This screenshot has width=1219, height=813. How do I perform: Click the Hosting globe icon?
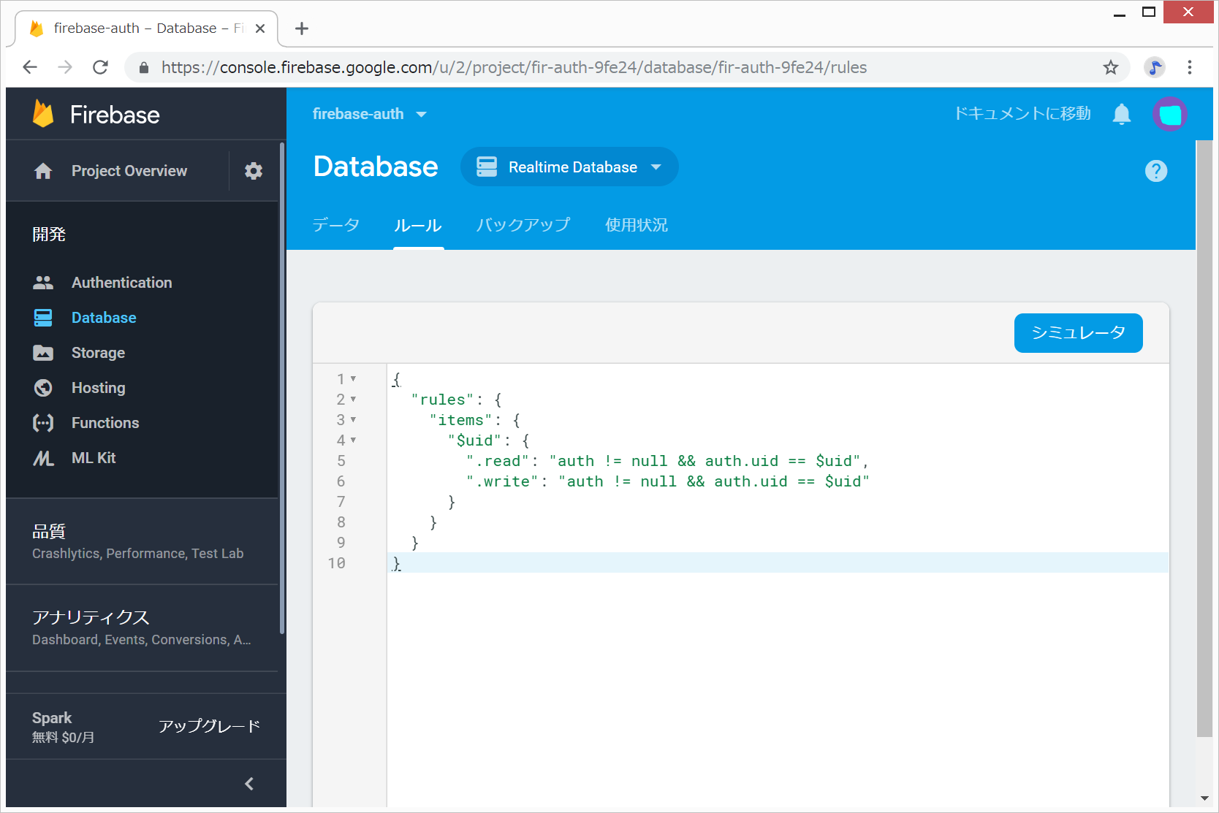(x=43, y=388)
